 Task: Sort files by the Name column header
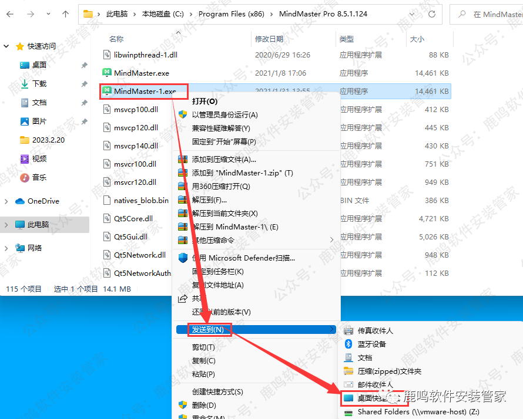click(116, 39)
